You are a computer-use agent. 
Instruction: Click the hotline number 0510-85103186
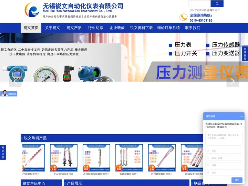201,20
